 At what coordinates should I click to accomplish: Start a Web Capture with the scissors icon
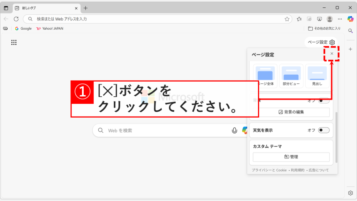pos(319,19)
